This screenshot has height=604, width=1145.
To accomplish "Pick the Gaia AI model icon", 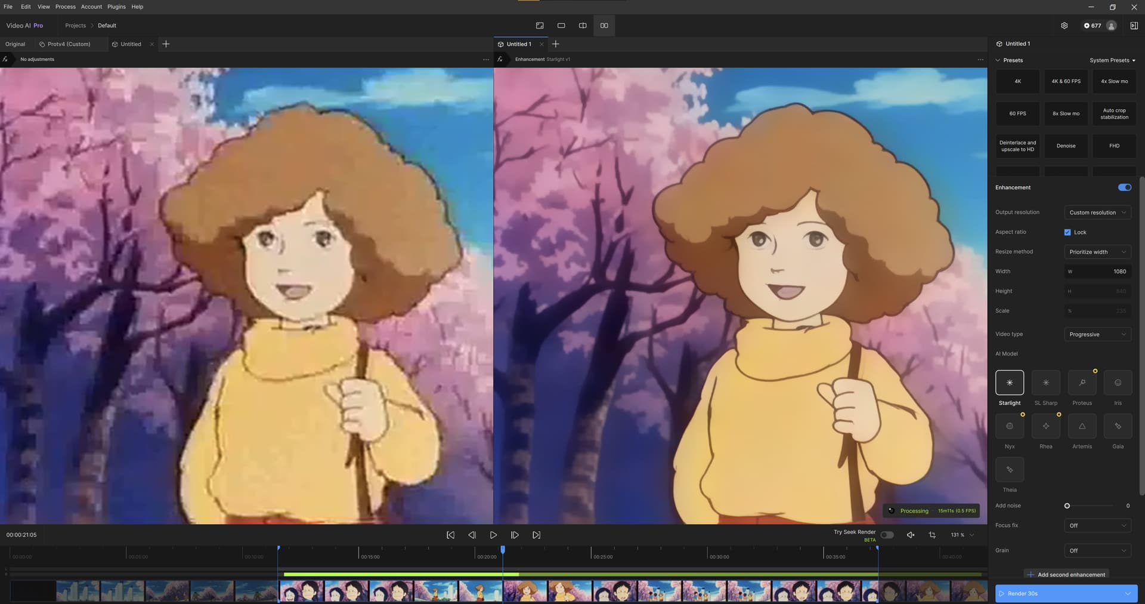I will click(1118, 426).
